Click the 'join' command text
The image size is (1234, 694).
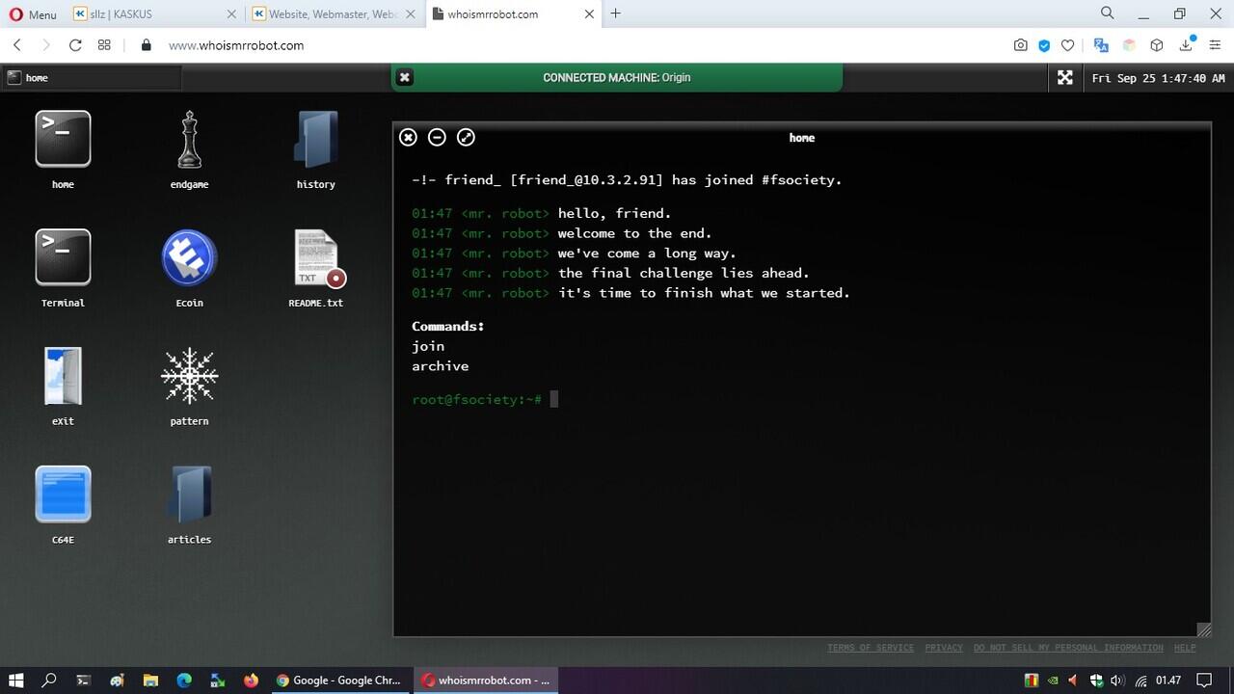[428, 346]
